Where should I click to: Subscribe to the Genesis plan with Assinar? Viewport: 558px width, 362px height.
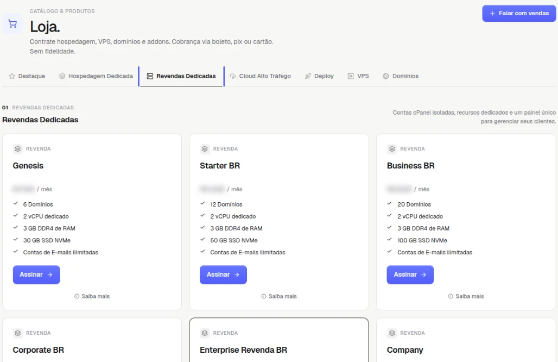tap(36, 274)
